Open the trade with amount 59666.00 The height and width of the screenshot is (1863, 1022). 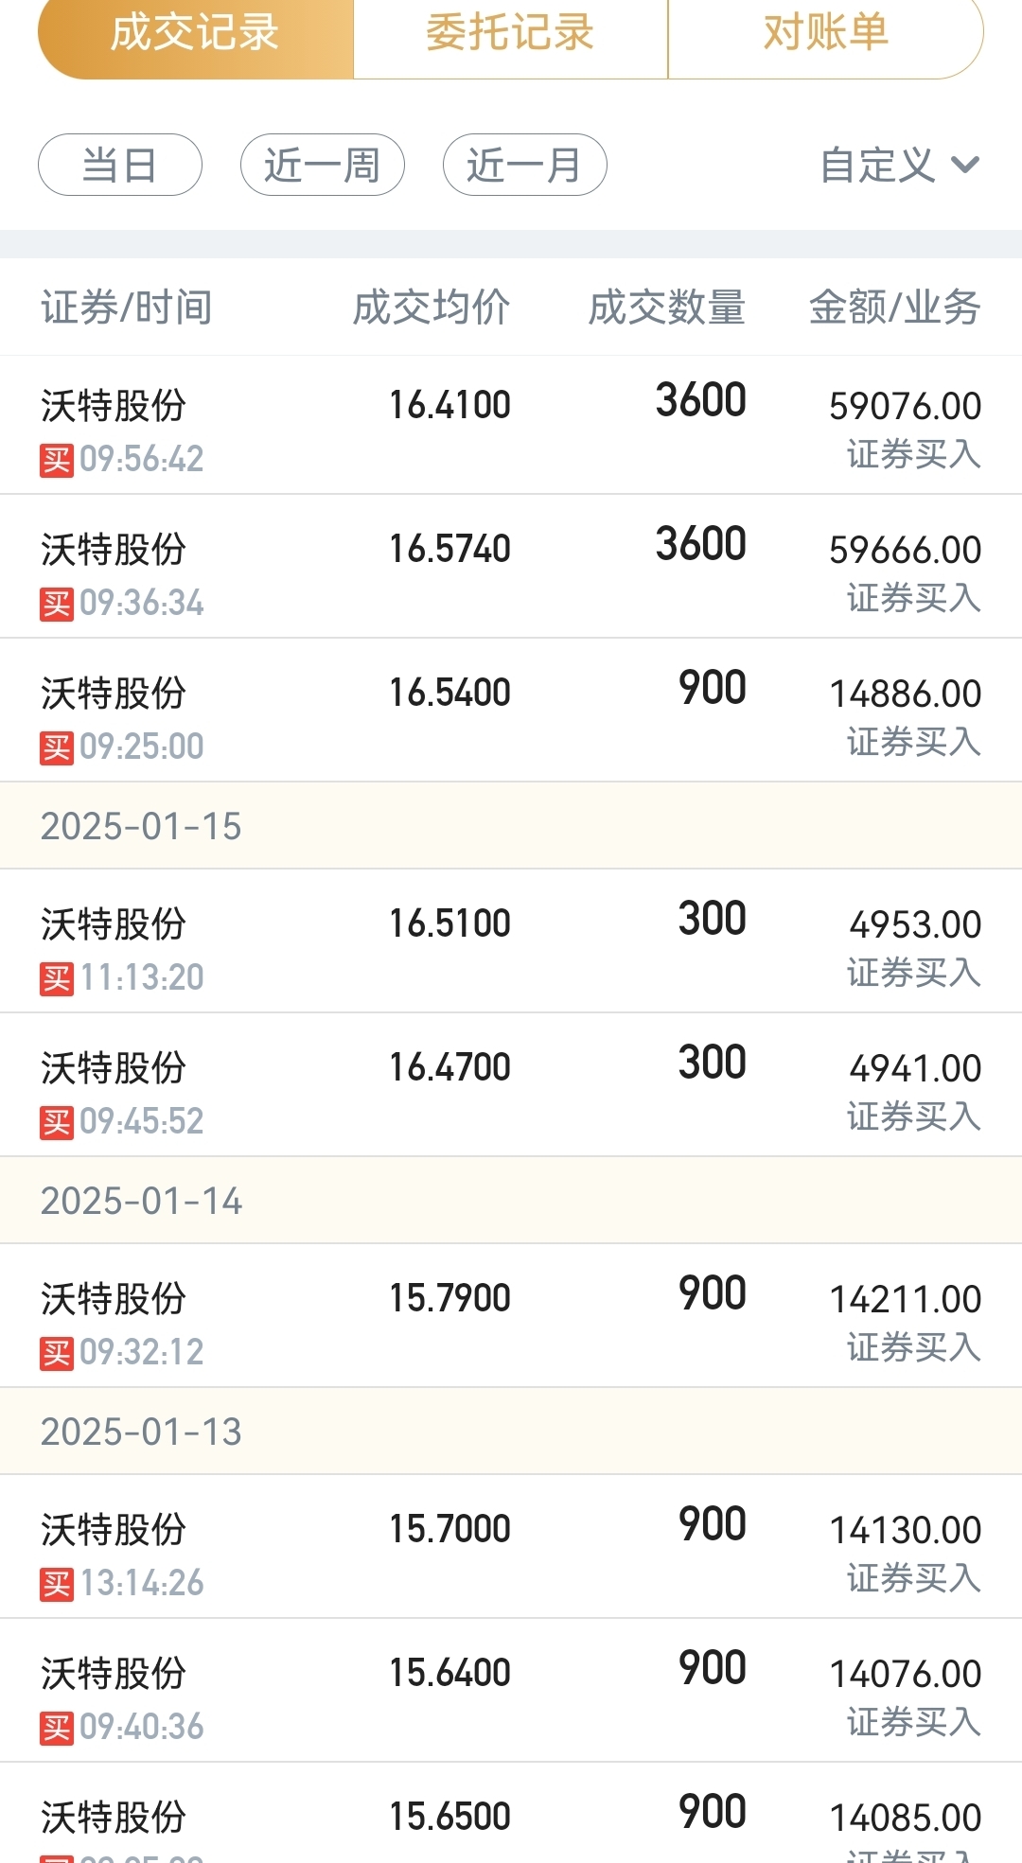click(511, 567)
